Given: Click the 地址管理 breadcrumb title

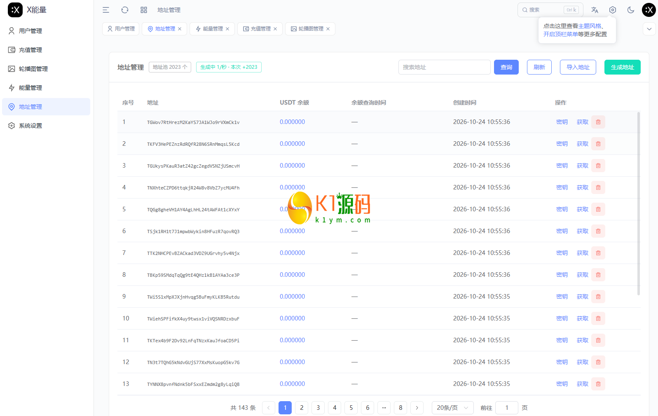Looking at the screenshot, I should click(x=169, y=10).
